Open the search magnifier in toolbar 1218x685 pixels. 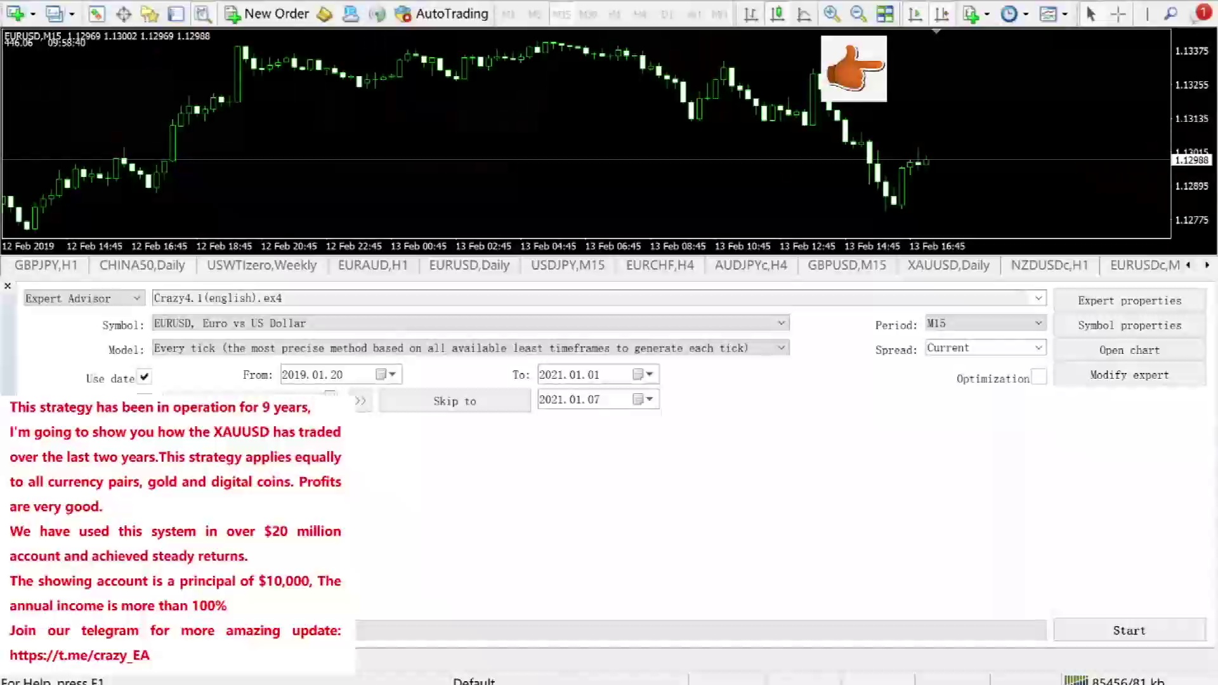(1171, 13)
